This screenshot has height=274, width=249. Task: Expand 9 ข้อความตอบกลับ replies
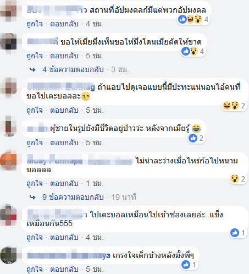pyautogui.click(x=73, y=197)
